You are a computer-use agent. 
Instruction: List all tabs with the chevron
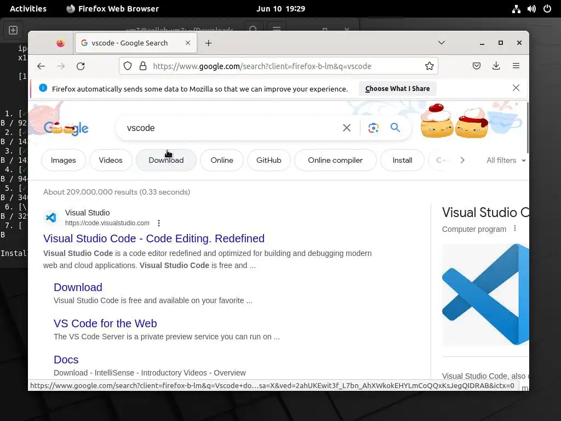click(442, 43)
